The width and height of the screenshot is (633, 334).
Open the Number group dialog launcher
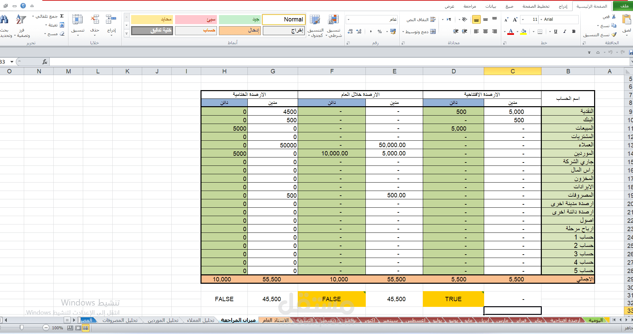[x=348, y=43]
